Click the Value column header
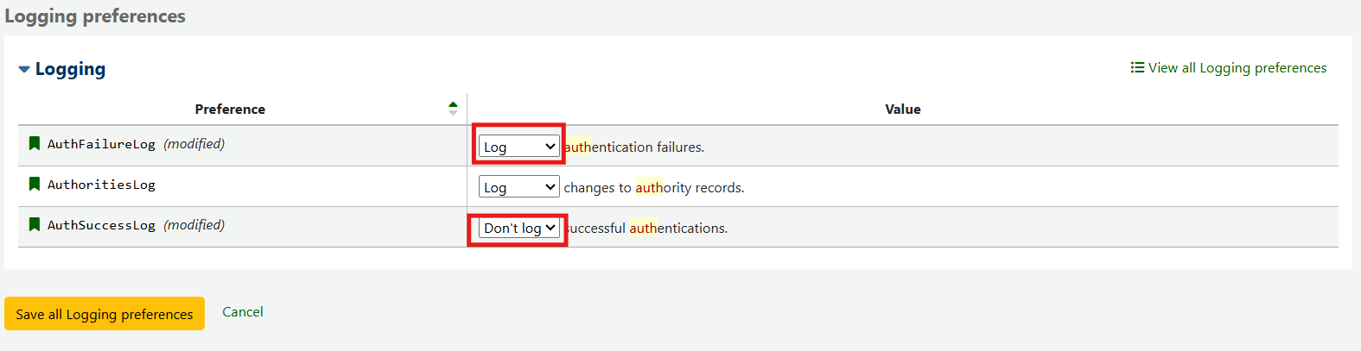Image resolution: width=1361 pixels, height=351 pixels. coord(903,110)
